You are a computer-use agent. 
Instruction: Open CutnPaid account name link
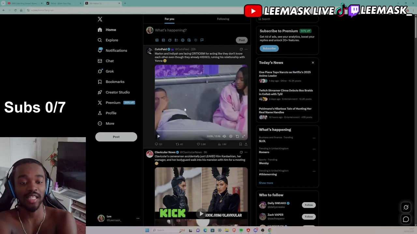tap(161, 49)
